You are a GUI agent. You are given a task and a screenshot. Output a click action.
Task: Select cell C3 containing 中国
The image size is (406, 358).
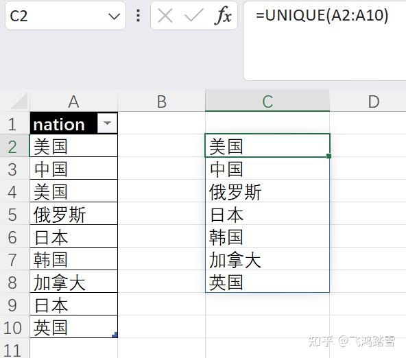click(x=267, y=168)
